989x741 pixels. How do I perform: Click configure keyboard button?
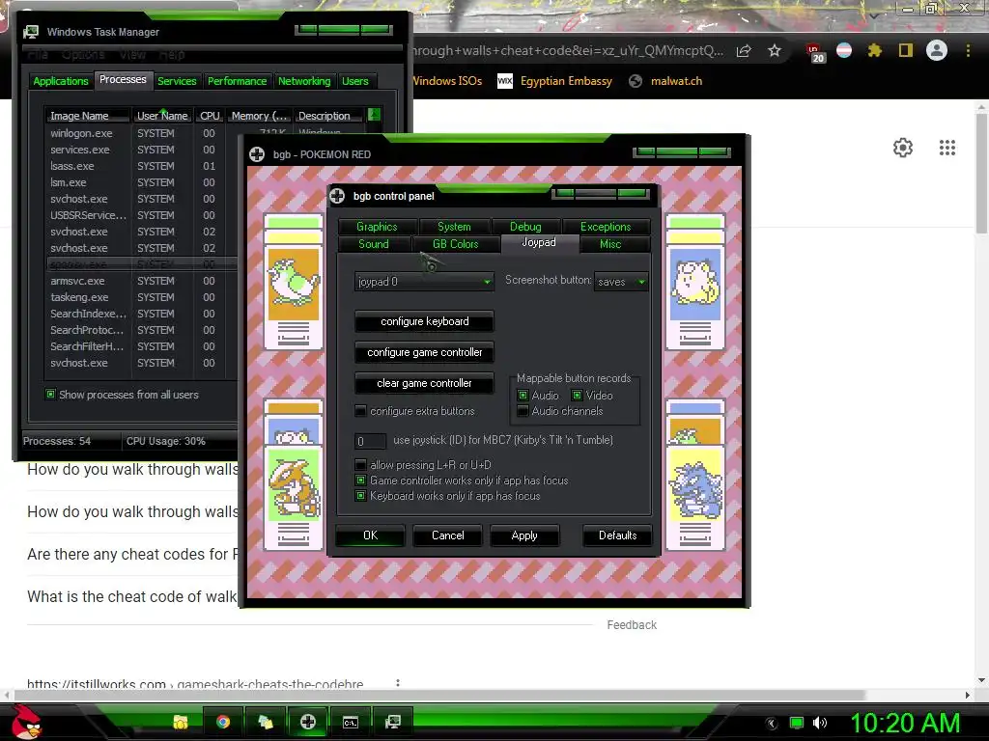(x=425, y=321)
